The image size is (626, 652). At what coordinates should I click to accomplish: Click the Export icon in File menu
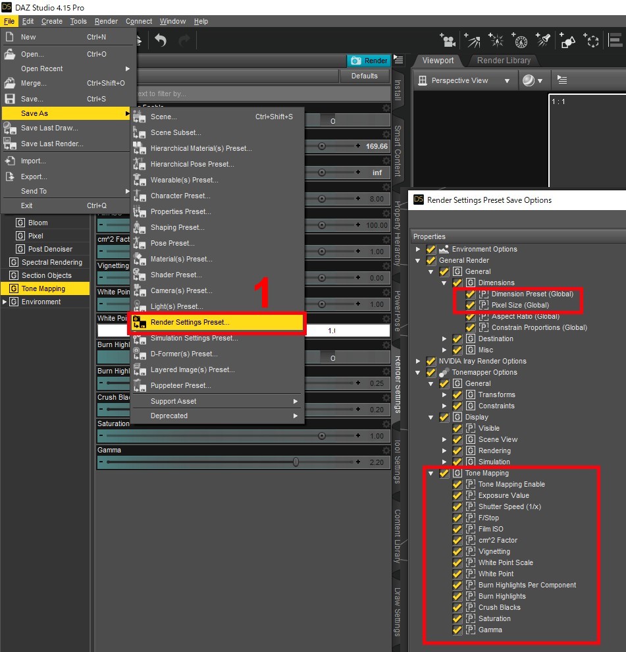pyautogui.click(x=10, y=177)
